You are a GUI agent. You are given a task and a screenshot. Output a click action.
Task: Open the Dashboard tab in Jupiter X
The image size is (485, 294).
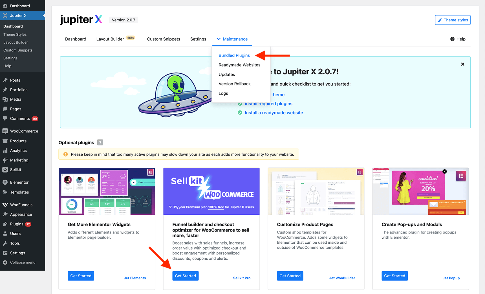[x=76, y=39]
